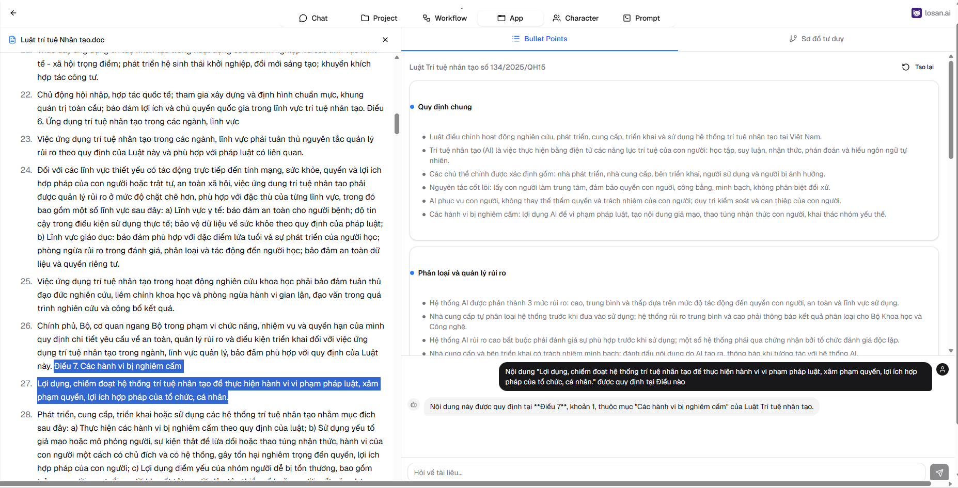Click the Character person icon
Image resolution: width=958 pixels, height=488 pixels.
click(x=557, y=18)
